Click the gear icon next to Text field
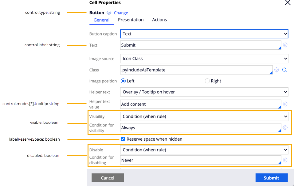This screenshot has width=294, height=186. (285, 45)
